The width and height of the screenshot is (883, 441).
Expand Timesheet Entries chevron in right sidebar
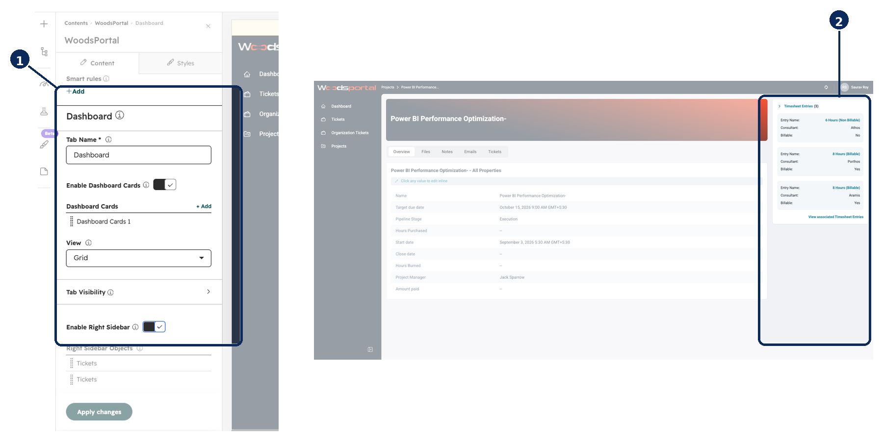point(779,106)
